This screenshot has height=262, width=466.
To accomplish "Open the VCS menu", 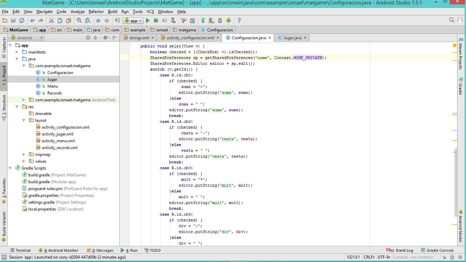I will [x=150, y=11].
